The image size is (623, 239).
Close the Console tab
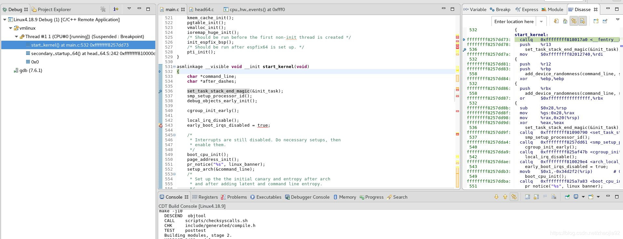(x=187, y=197)
